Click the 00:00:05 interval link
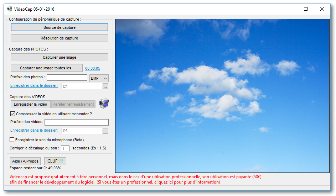The height and width of the screenshot is (196, 336). tap(93, 68)
